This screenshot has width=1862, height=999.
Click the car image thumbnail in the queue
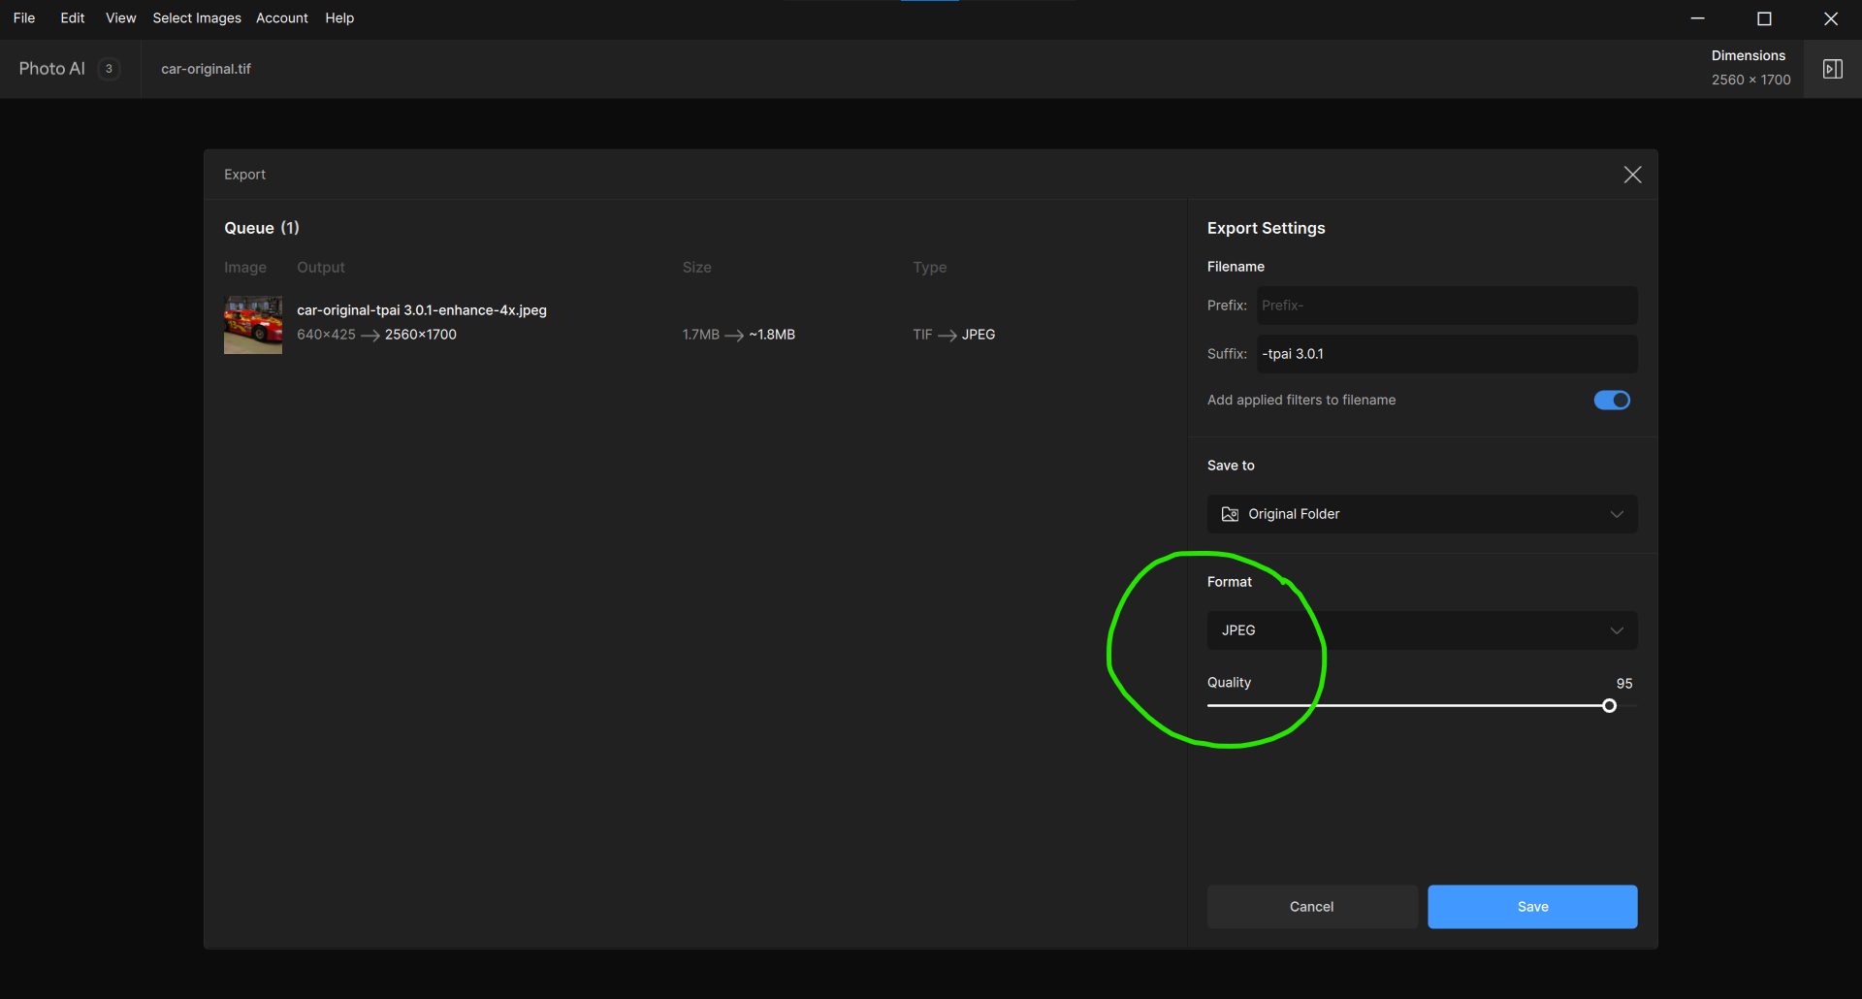(x=252, y=324)
